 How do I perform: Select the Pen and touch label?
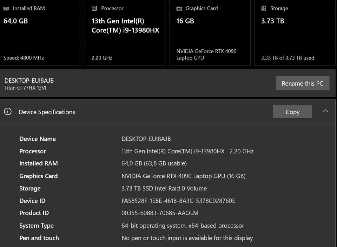(39, 238)
